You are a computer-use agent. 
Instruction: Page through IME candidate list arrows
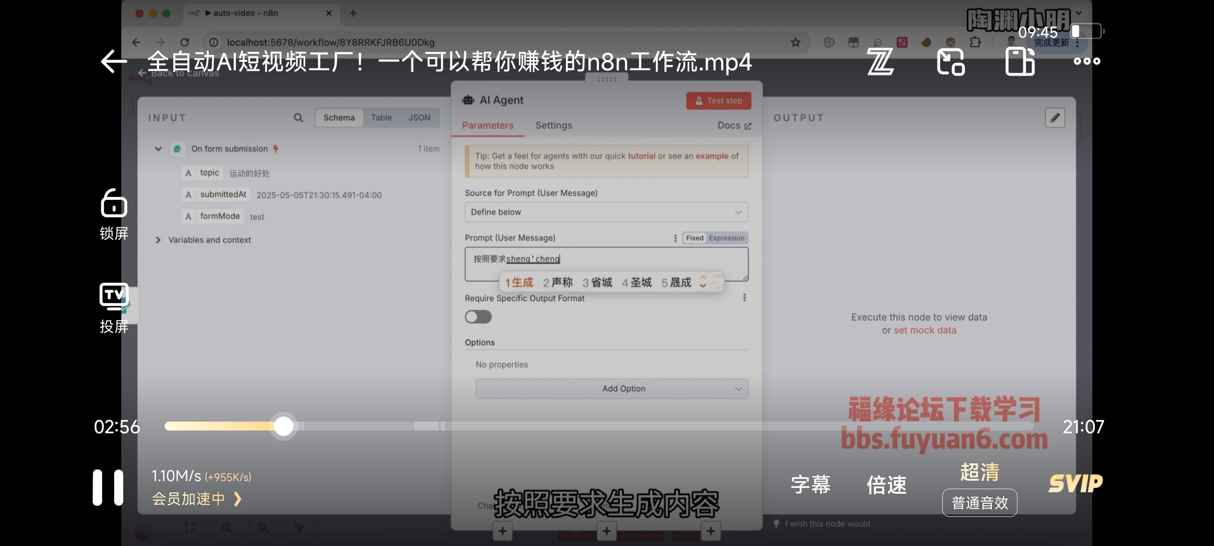pos(703,282)
